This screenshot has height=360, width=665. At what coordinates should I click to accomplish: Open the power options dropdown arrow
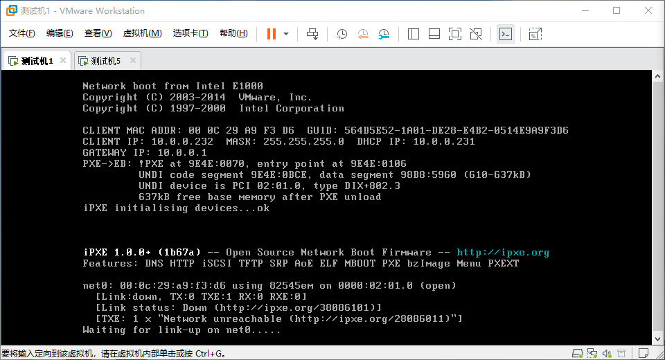click(x=286, y=34)
